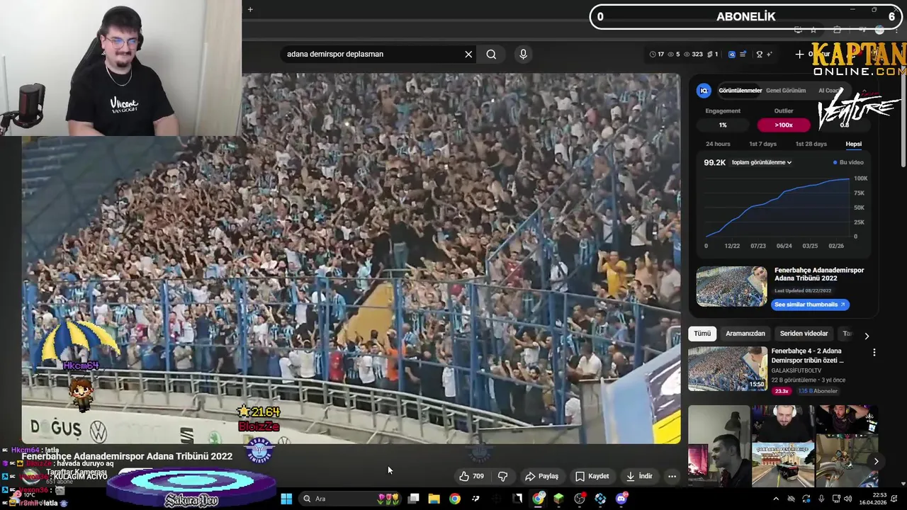Click the analytics panel video thumbnail
This screenshot has width=907, height=510.
pos(731,286)
